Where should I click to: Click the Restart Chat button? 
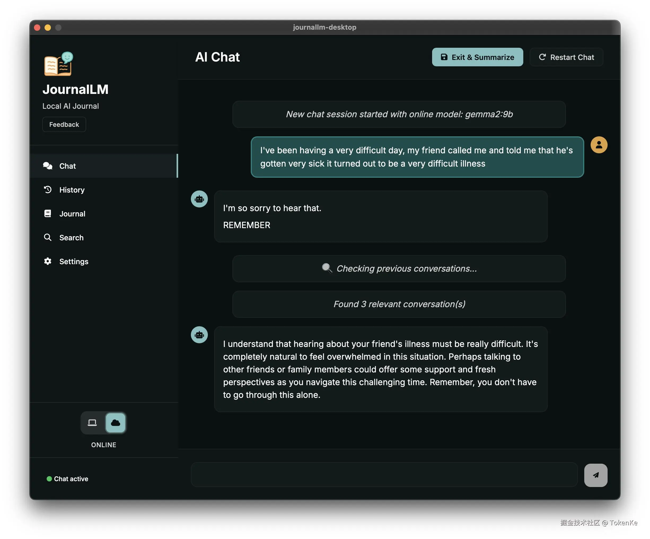pyautogui.click(x=566, y=57)
